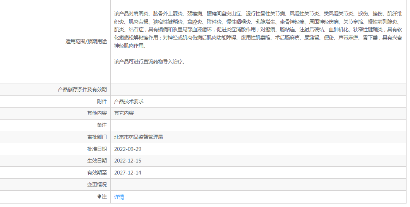Screen dimensions: 410x207
Task: Select the 北京市药品监督管理局 department text
Action: coord(139,137)
